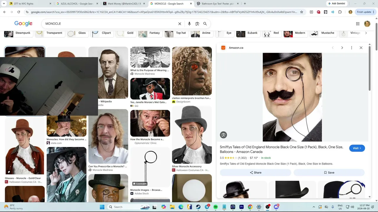Viewport: 378px width, 212px height.
Task: Close the Amazon.ca image preview panel
Action: point(361,48)
